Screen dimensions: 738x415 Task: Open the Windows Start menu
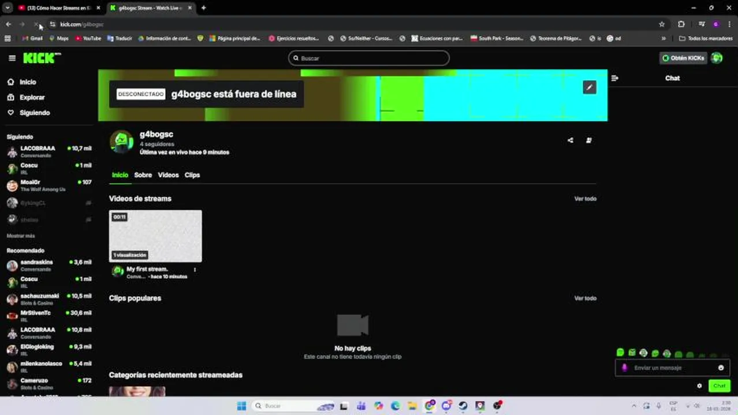click(241, 406)
